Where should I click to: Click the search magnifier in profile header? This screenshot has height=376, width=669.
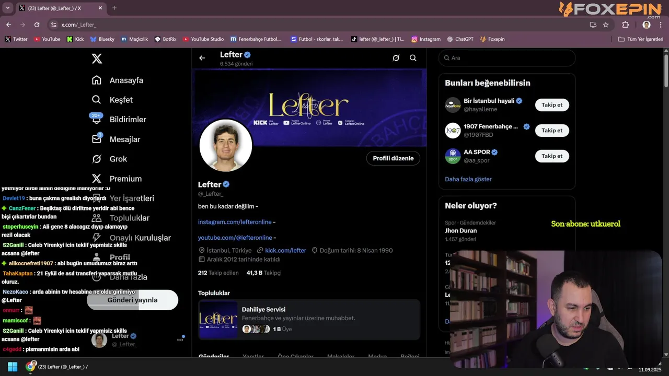click(413, 58)
